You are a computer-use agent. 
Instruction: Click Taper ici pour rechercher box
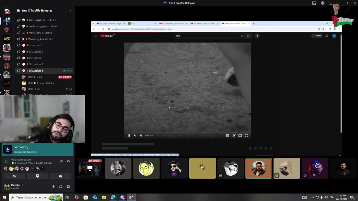(x=36, y=197)
